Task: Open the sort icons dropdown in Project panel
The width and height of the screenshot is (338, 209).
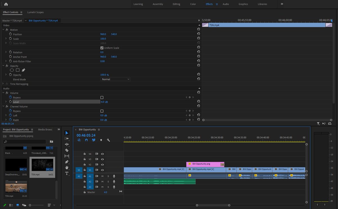Action: (x=50, y=205)
